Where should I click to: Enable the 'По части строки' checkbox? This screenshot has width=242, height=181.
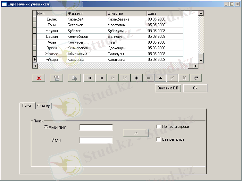click(158, 127)
